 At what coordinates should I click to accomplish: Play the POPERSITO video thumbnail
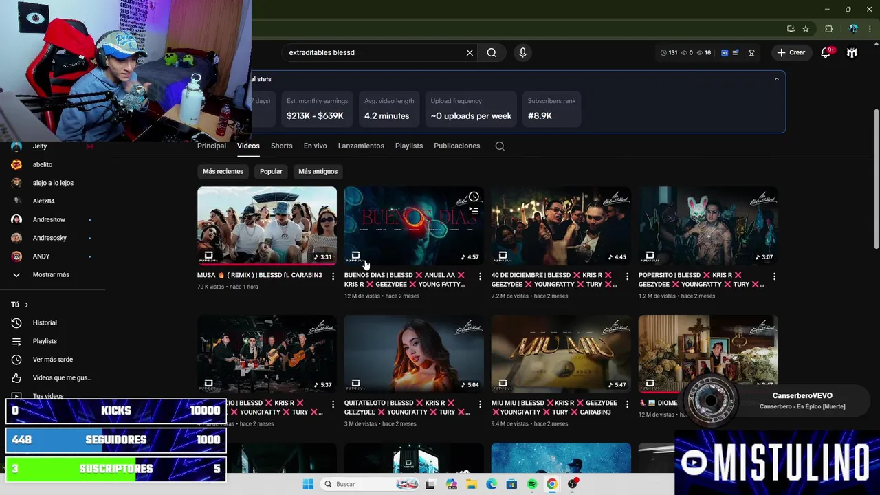click(708, 225)
